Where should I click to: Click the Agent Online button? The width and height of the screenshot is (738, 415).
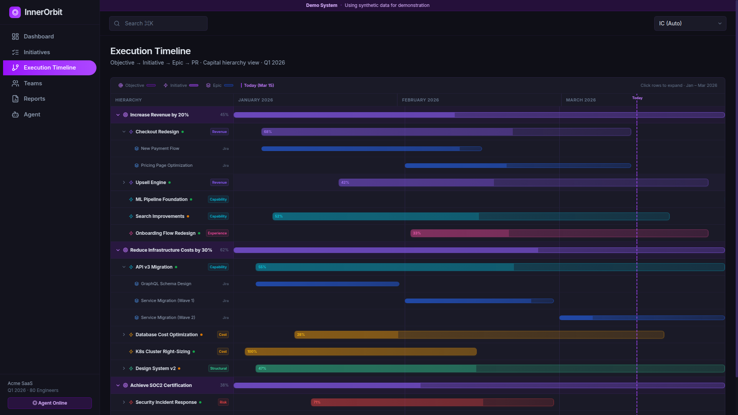[50, 403]
